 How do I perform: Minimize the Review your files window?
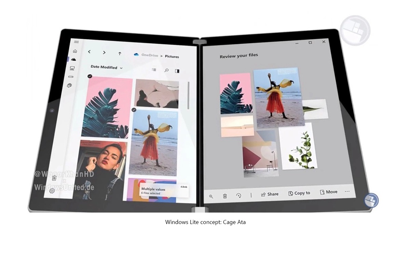pos(297,43)
